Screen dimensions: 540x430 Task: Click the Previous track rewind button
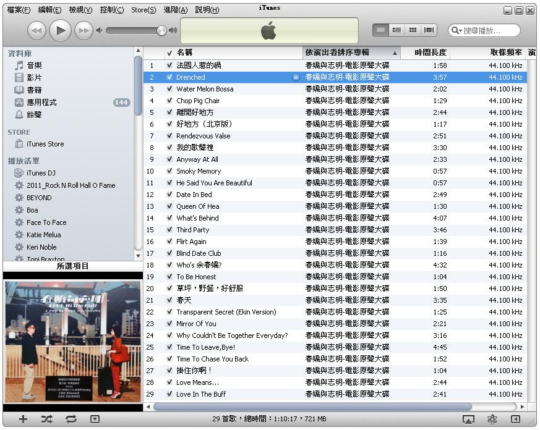(x=36, y=31)
